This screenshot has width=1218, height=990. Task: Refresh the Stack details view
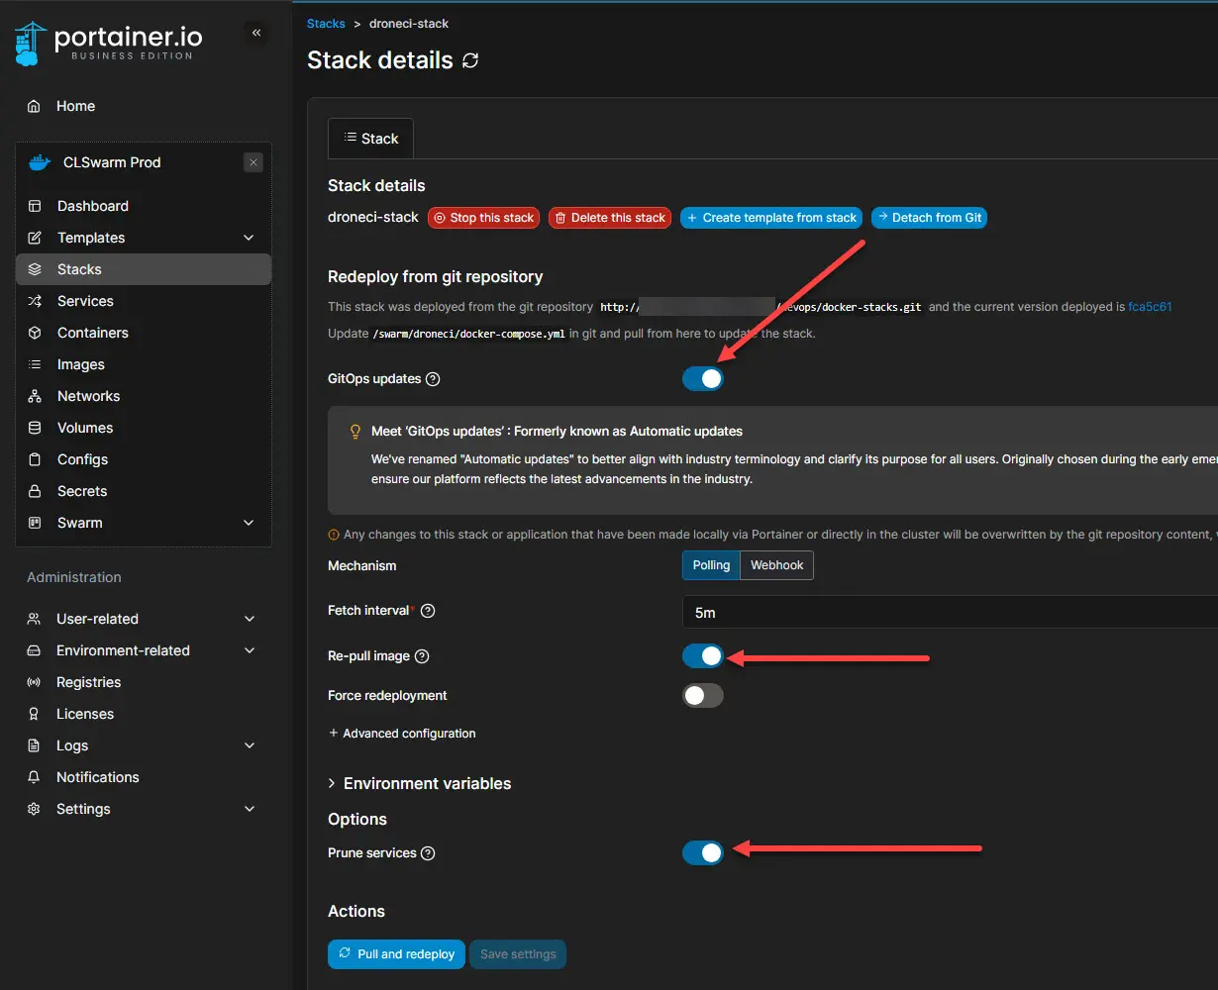coord(469,60)
